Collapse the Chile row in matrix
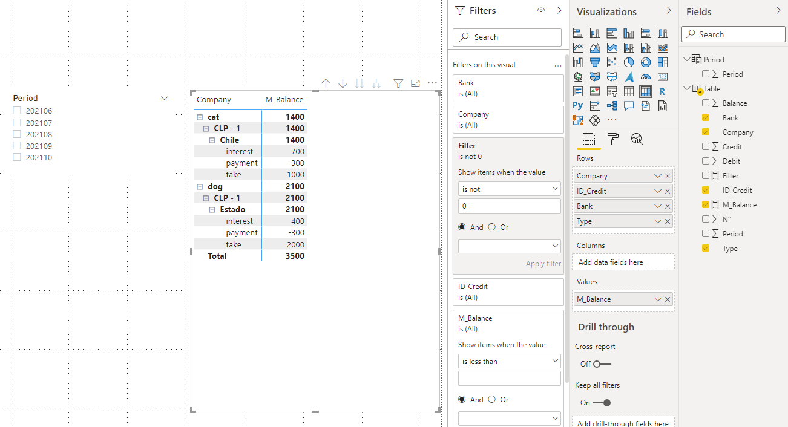The width and height of the screenshot is (788, 427). [212, 140]
